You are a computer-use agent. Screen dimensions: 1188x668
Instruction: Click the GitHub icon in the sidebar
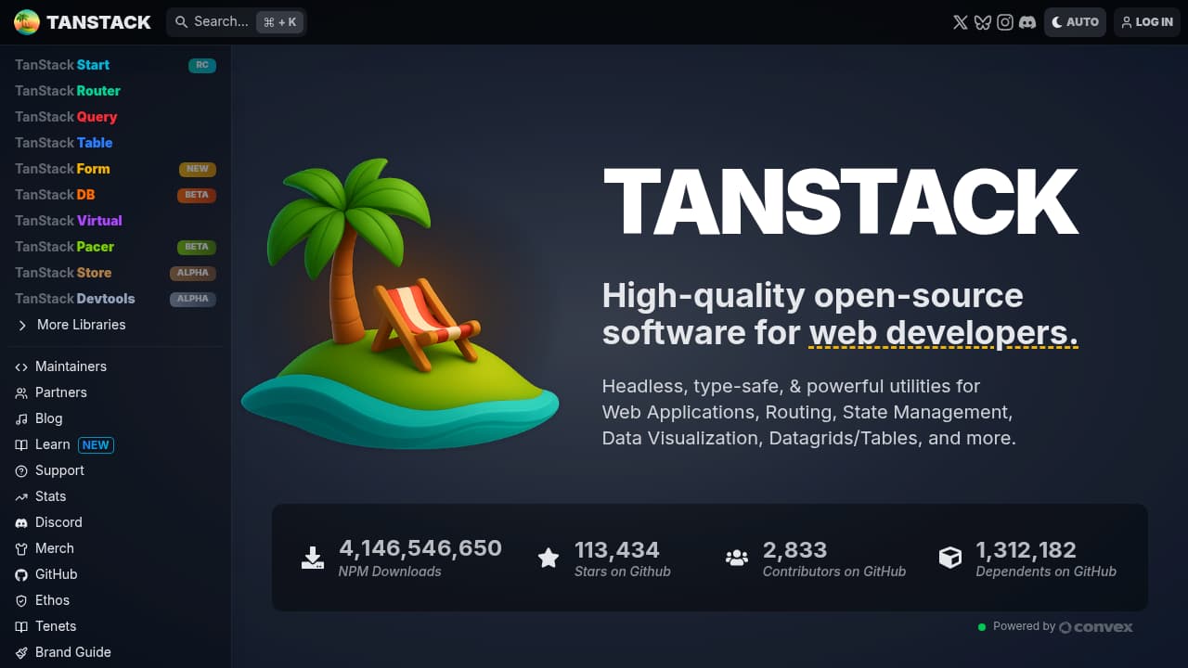(x=20, y=574)
